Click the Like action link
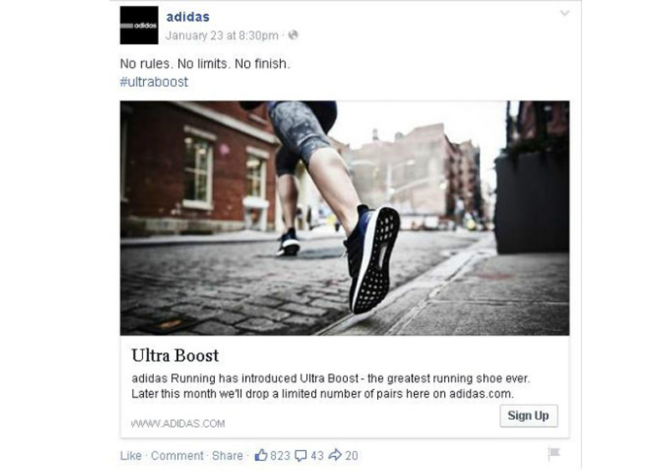The height and width of the screenshot is (471, 669). click(x=130, y=456)
